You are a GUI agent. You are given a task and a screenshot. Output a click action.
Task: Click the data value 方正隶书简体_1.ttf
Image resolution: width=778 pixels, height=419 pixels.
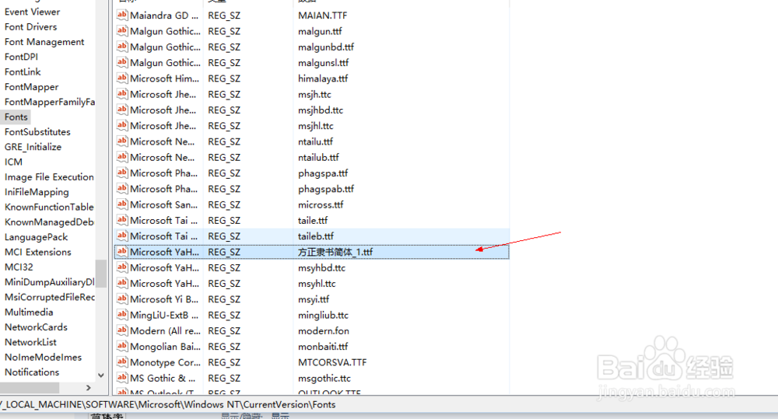(x=335, y=252)
